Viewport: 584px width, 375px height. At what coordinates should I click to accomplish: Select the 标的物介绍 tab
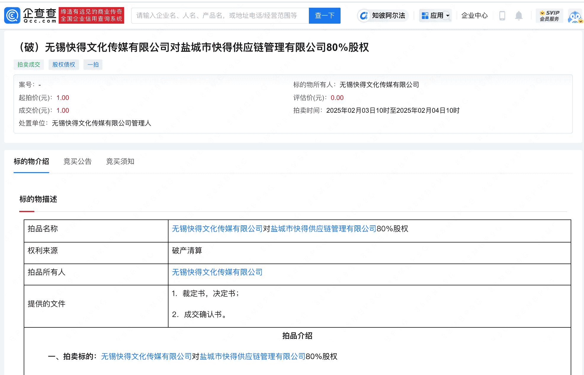click(x=31, y=161)
